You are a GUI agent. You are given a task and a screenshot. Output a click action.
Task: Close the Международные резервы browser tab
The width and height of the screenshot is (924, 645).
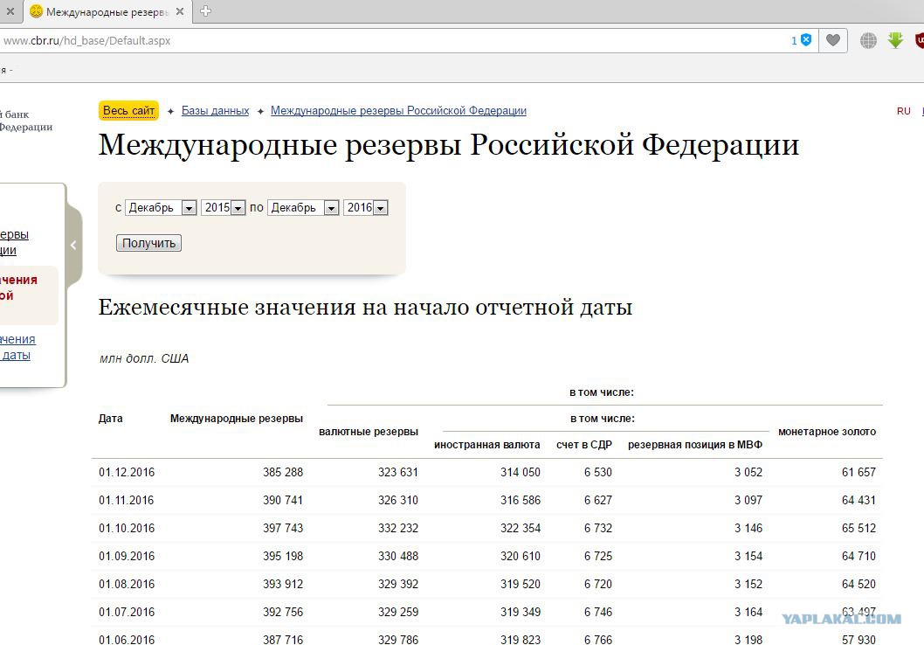180,11
